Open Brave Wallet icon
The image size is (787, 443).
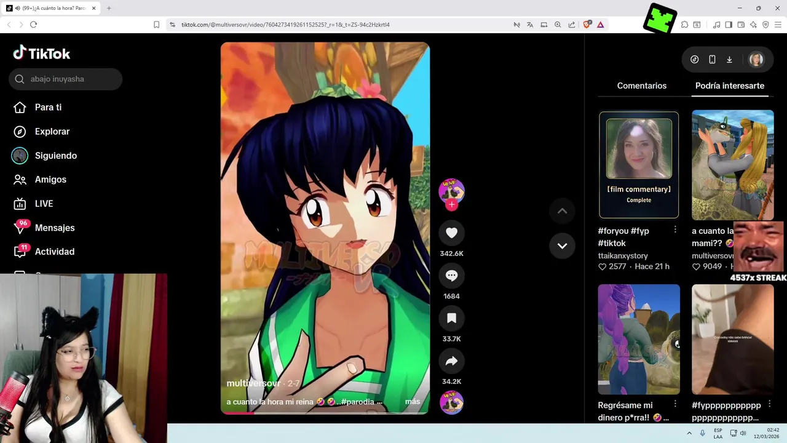(741, 25)
